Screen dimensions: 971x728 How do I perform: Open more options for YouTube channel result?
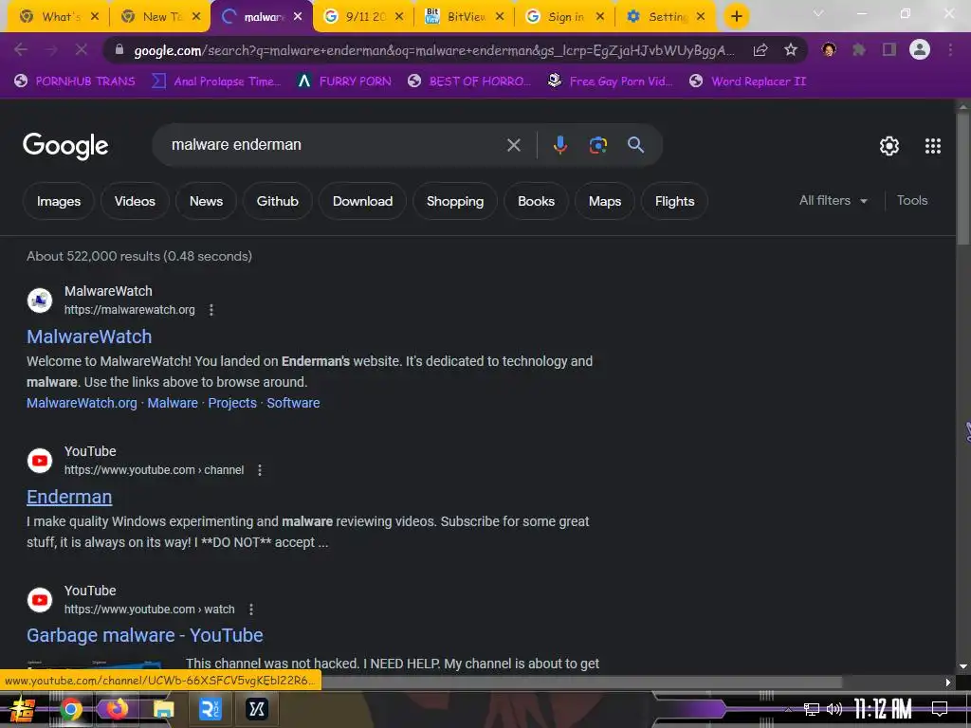point(260,470)
